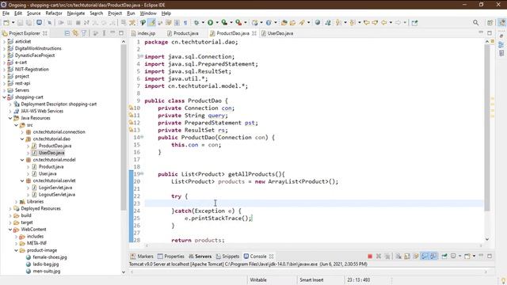This screenshot has height=285, width=507.
Task: Open the filter icon in Project Explorer
Action: [84, 33]
